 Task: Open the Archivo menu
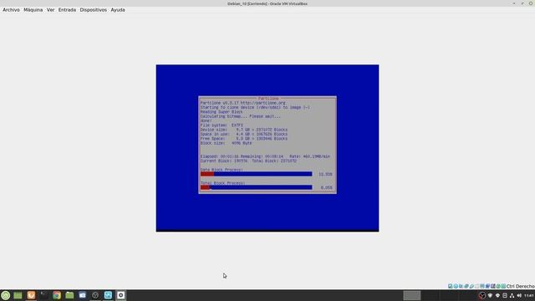pyautogui.click(x=11, y=10)
